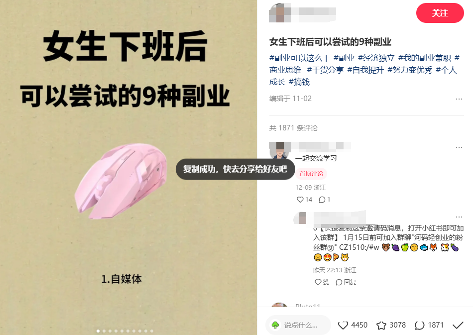Click the checkmark icon in bottom bar
The image size is (473, 335).
(x=458, y=325)
